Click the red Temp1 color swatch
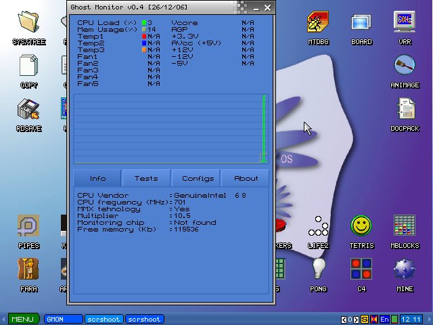 [144, 37]
